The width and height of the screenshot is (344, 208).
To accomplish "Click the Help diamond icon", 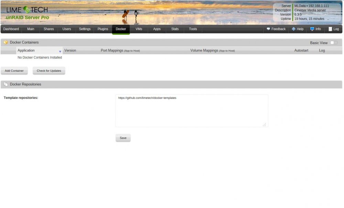I will pyautogui.click(x=293, y=29).
